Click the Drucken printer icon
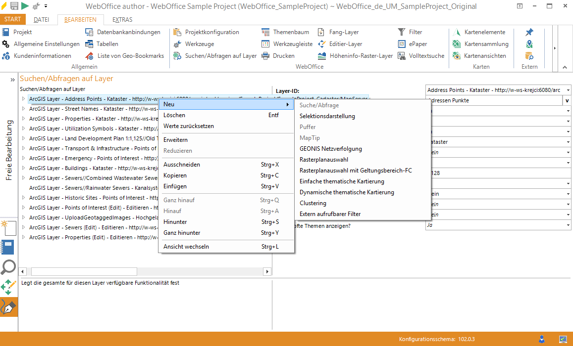Image resolution: width=573 pixels, height=346 pixels. click(266, 56)
